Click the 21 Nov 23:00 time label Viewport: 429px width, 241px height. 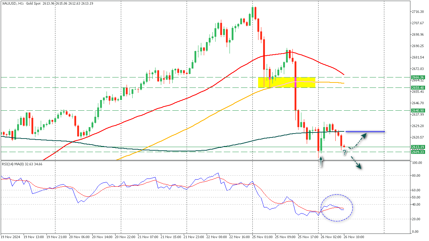pyautogui.click(x=194, y=237)
